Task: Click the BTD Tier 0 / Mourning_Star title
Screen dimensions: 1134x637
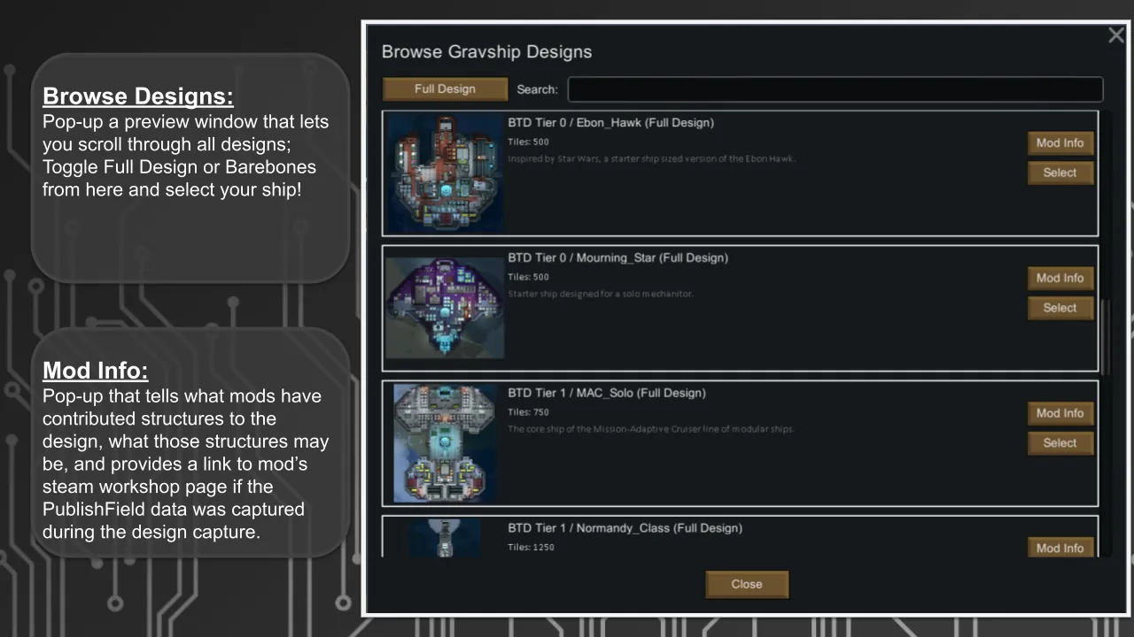Action: click(x=617, y=258)
